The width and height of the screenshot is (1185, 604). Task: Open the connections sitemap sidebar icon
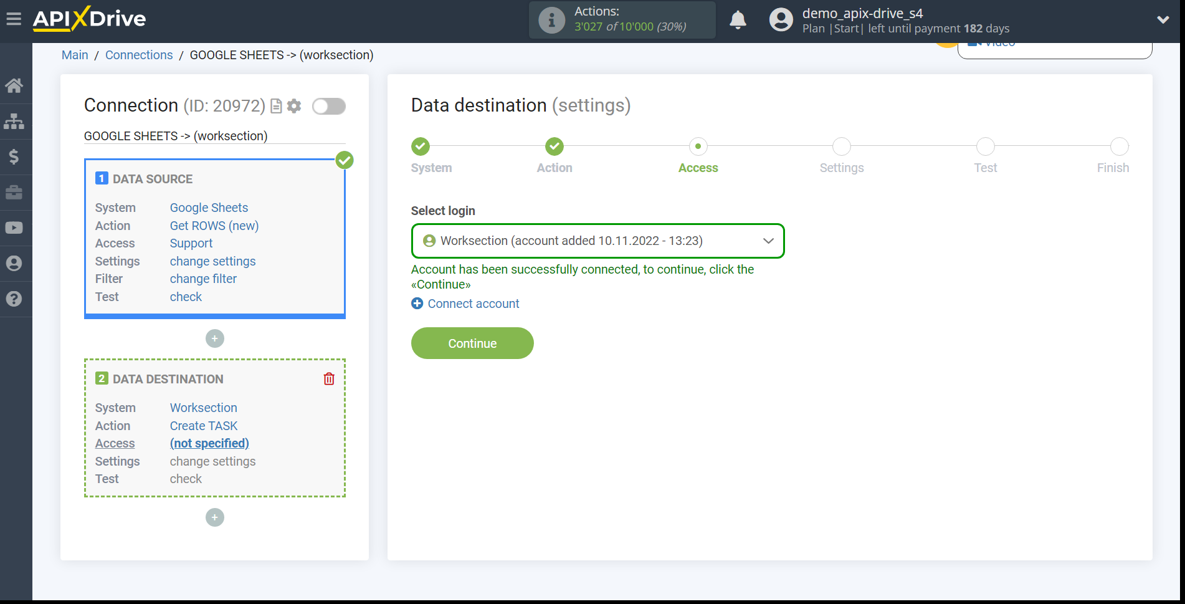click(x=14, y=121)
